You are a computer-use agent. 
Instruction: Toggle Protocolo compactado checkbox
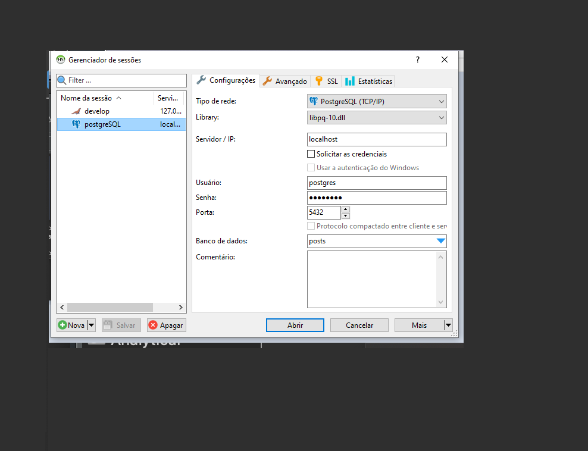click(311, 226)
